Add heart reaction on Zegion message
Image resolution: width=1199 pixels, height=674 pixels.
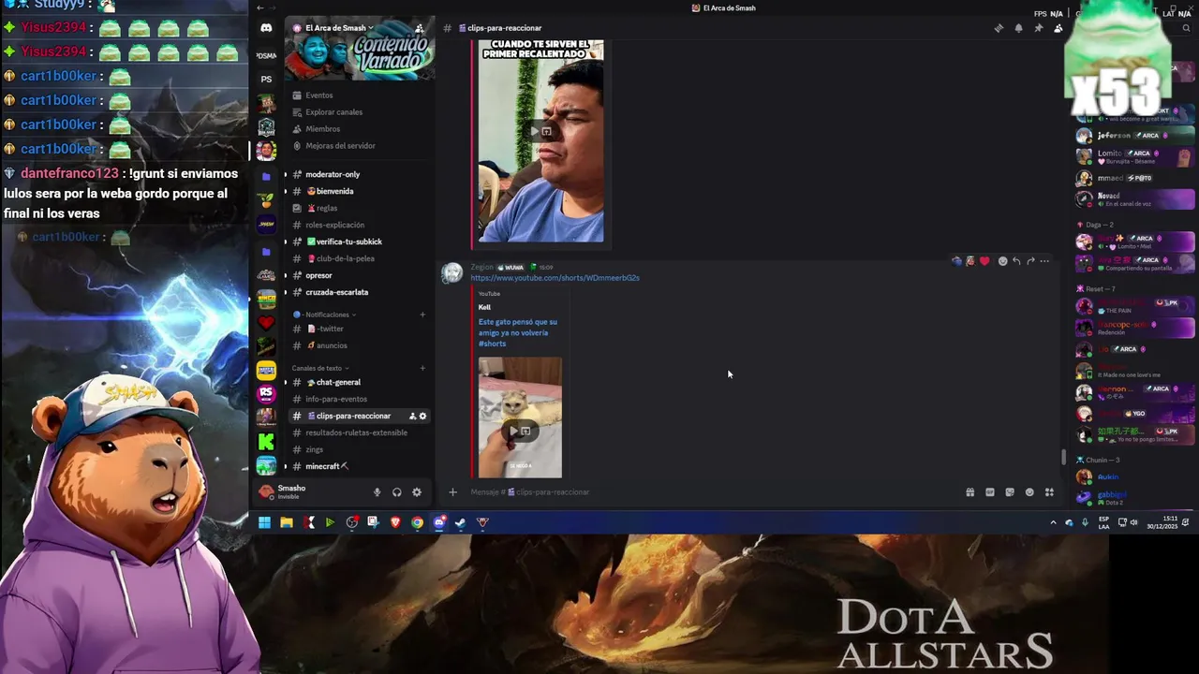coord(984,261)
